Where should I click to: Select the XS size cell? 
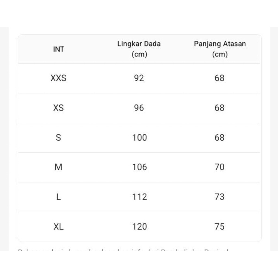click(58, 108)
